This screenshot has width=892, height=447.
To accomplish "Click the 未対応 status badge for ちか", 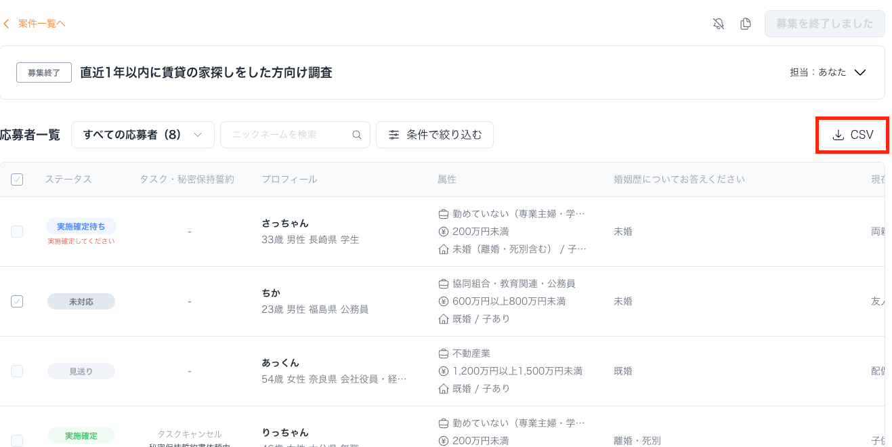I will click(x=81, y=301).
